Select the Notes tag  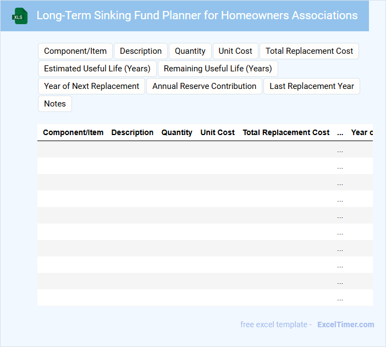tap(55, 104)
